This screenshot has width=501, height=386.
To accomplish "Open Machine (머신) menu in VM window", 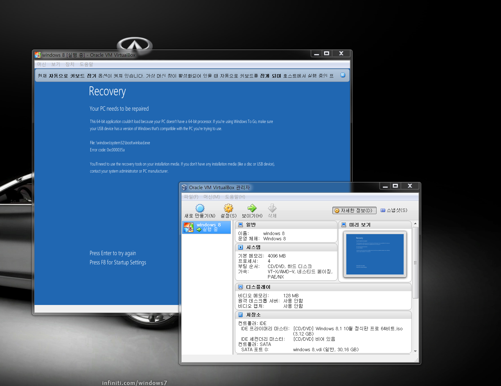I will click(42, 64).
